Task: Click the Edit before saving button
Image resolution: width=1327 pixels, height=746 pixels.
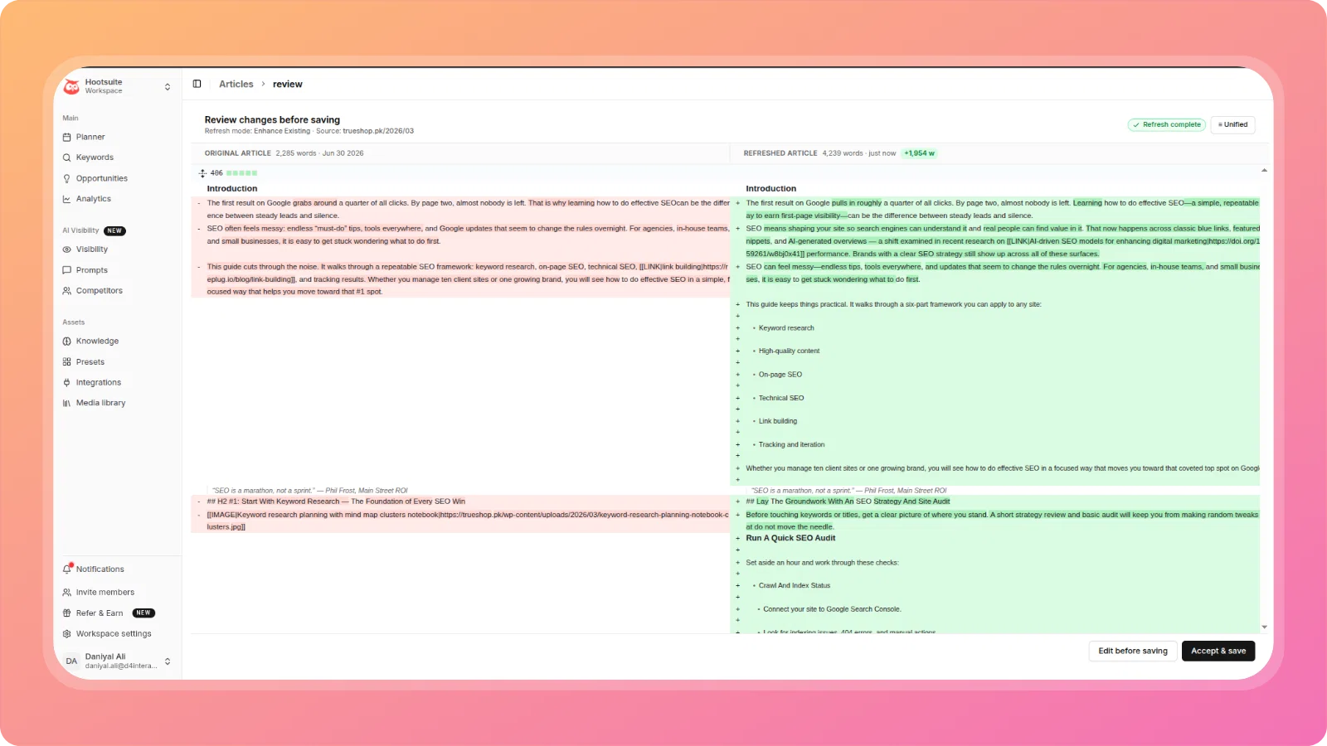Action: click(1133, 652)
